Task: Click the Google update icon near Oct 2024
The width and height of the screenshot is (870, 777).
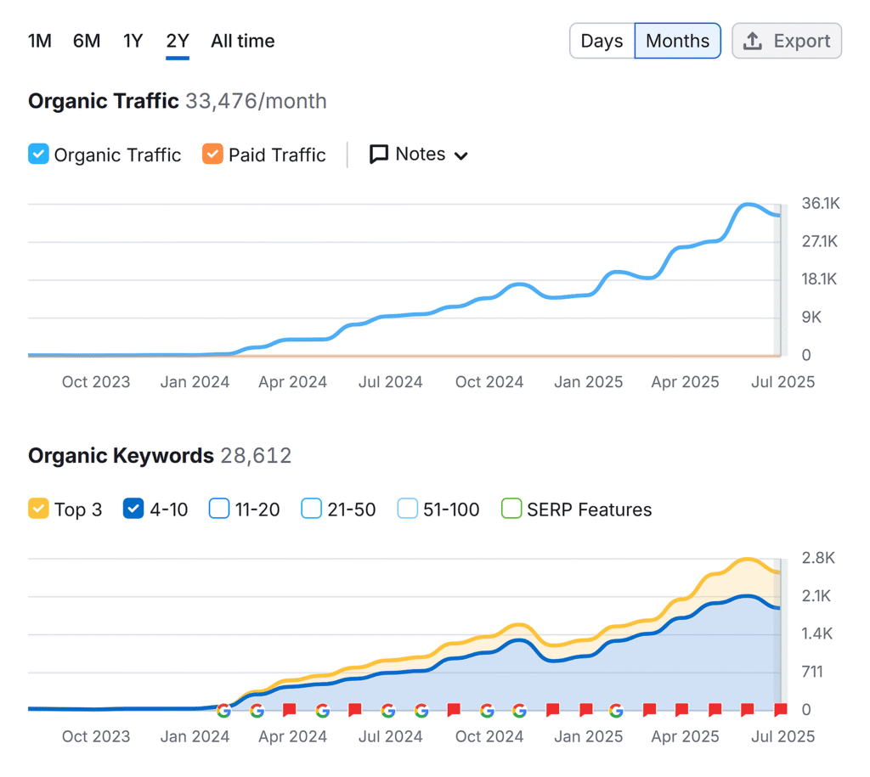Action: click(486, 712)
